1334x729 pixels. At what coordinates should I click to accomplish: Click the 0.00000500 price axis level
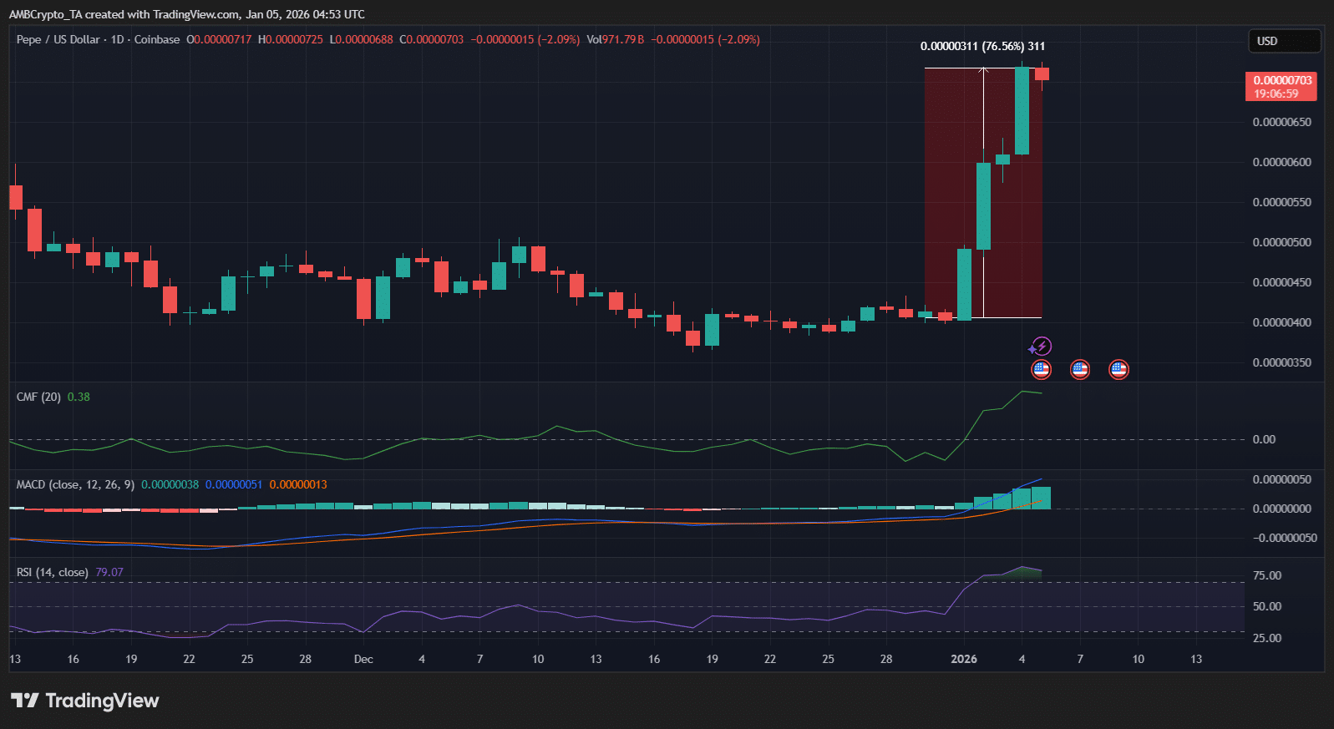tap(1281, 242)
